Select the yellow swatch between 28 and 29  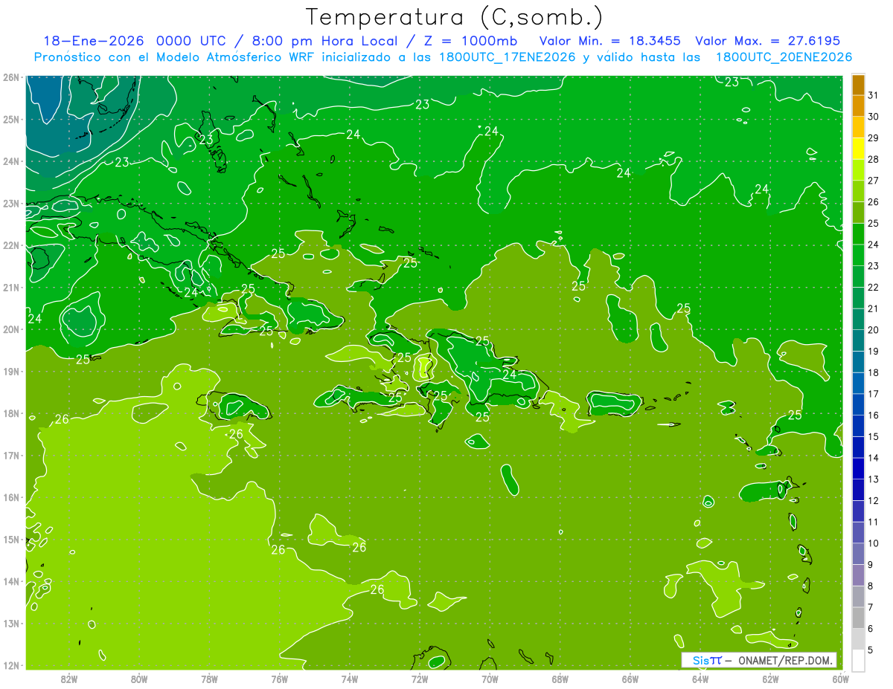point(858,149)
